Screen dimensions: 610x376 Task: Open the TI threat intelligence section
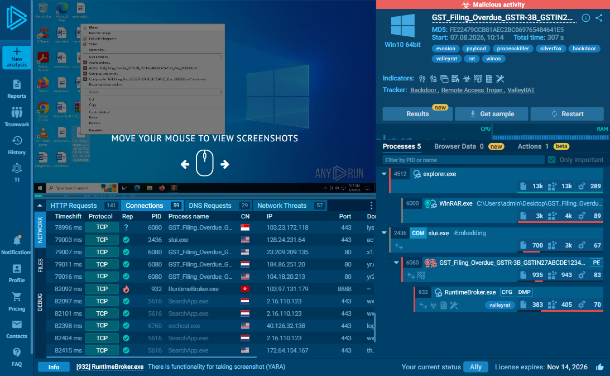point(16,173)
